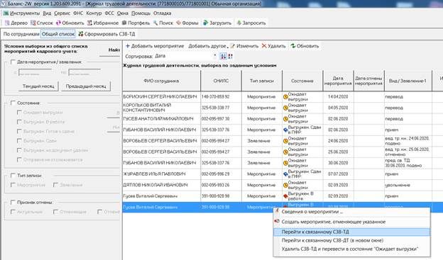Check the Заявления type checkbox
Screen dimensions: 443x260
click(55, 185)
